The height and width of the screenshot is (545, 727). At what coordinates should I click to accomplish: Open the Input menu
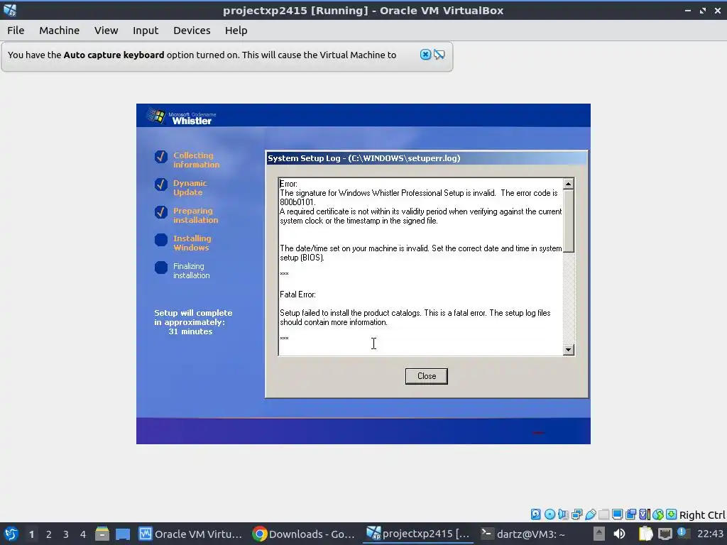146,31
